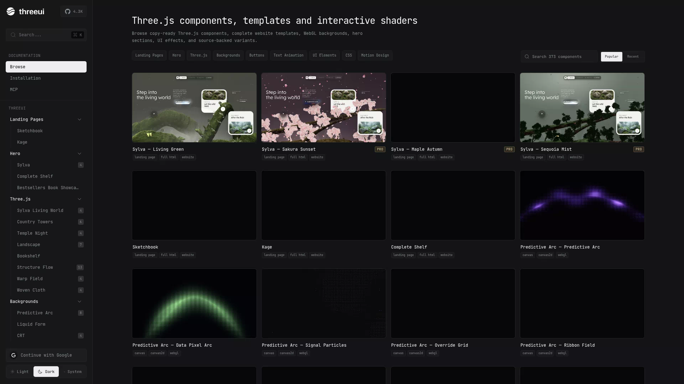The image size is (684, 384).
Task: Filter by Buttons category chip
Action: coord(257,55)
